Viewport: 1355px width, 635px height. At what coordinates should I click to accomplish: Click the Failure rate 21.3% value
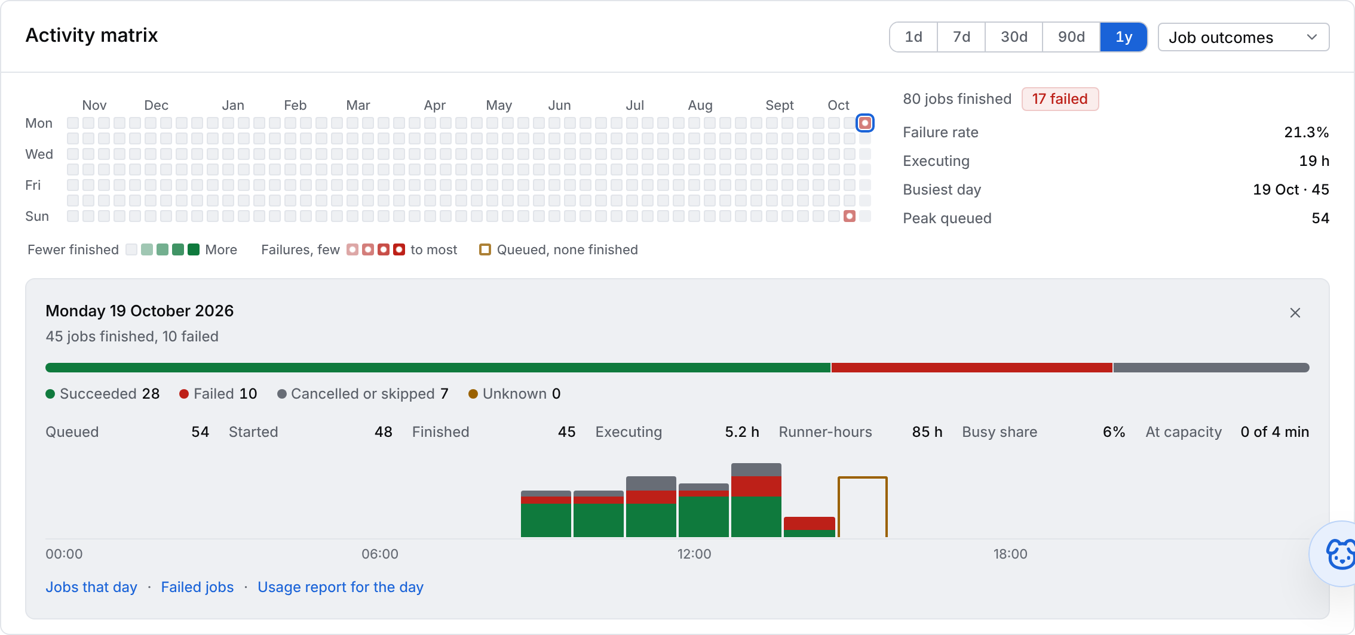(1307, 132)
